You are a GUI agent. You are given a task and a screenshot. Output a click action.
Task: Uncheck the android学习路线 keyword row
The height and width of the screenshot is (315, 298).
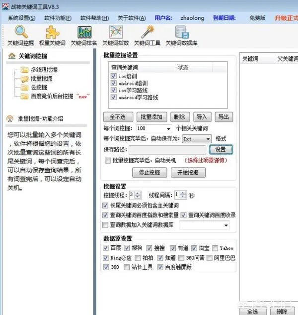tap(114, 97)
